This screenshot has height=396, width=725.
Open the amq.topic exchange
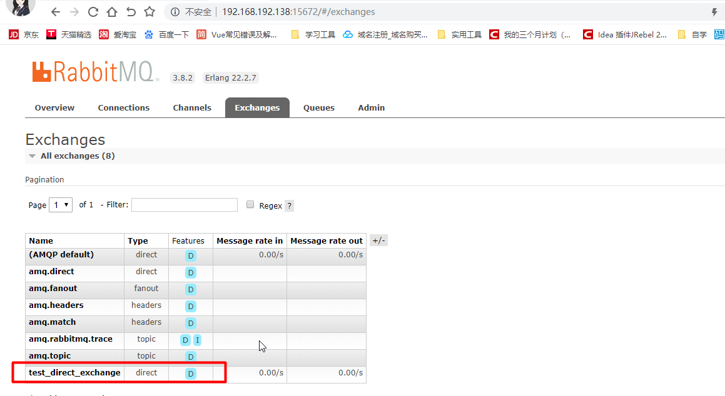pyautogui.click(x=49, y=356)
